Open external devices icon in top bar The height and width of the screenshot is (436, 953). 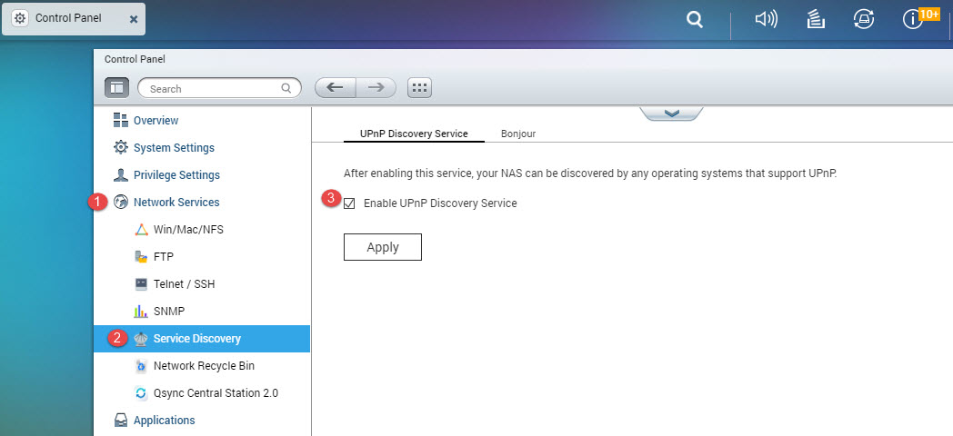point(864,20)
